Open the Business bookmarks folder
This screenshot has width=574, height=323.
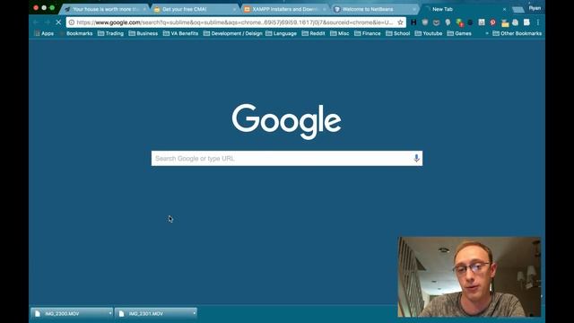tap(143, 33)
